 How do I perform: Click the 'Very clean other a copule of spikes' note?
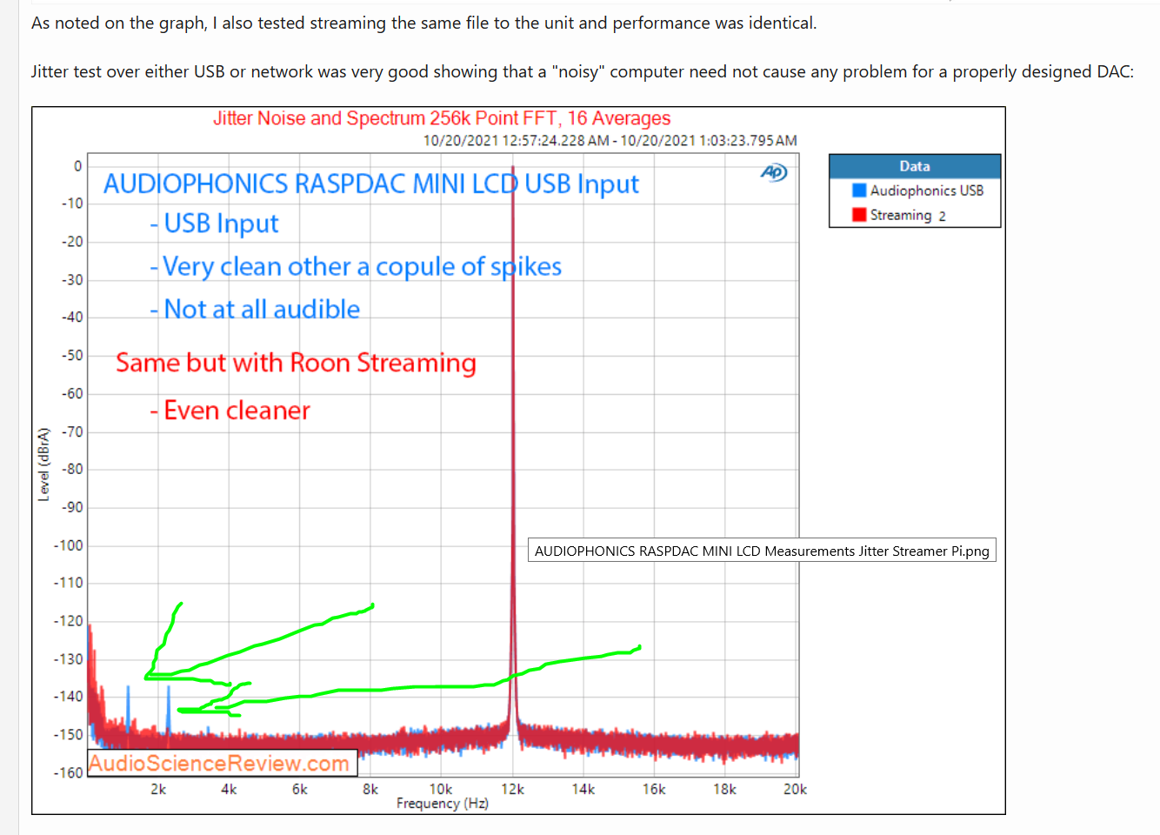(361, 267)
